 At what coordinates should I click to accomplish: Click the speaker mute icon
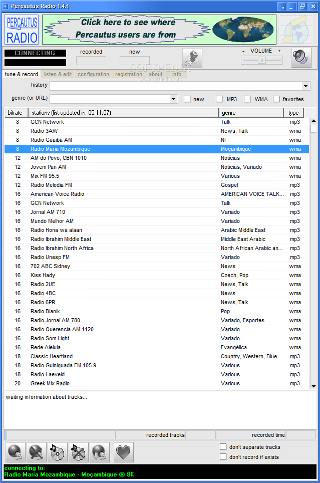(301, 58)
